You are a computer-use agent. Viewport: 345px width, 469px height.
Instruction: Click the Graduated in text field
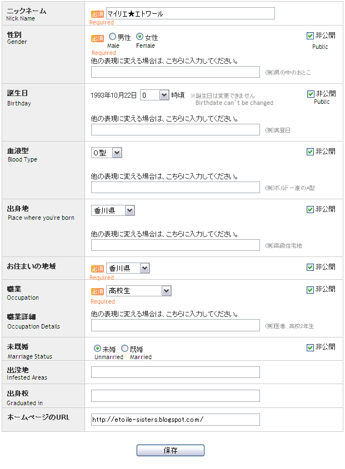(176, 396)
